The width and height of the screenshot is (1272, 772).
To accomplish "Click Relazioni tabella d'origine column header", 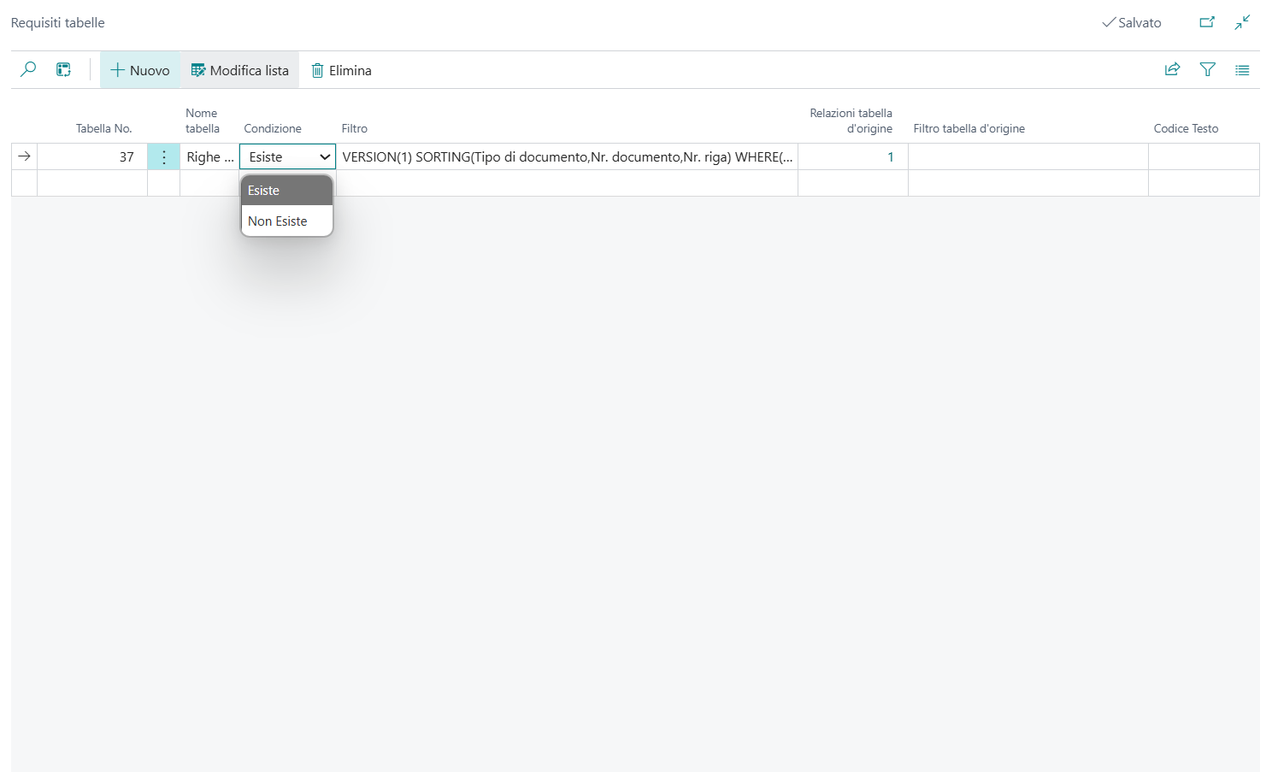I will [851, 121].
